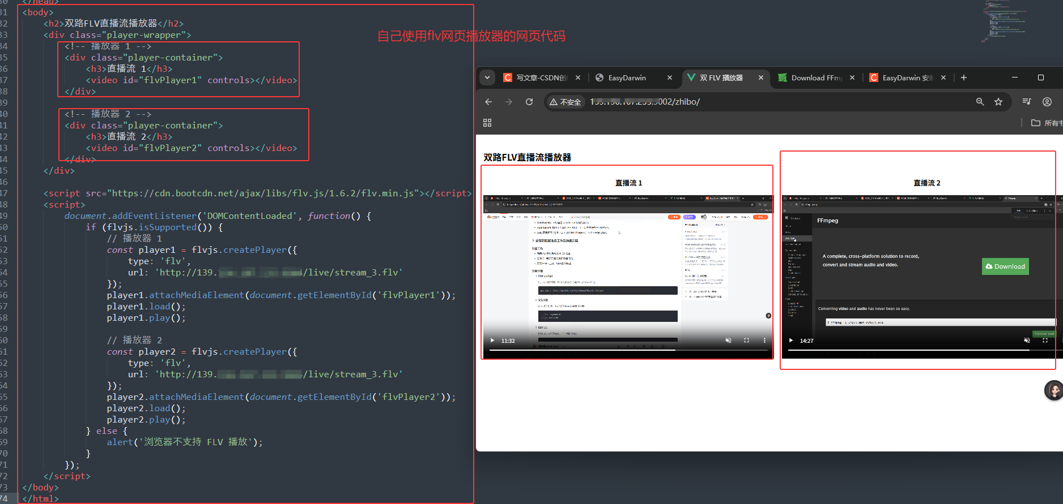This screenshot has height=504, width=1063.
Task: Open the apps grid in bookmarks bar
Action: tap(487, 123)
